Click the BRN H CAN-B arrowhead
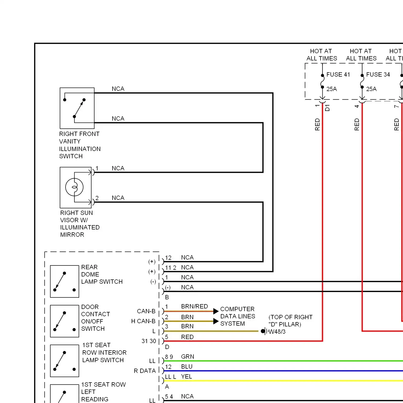403x403 pixels. (216, 321)
